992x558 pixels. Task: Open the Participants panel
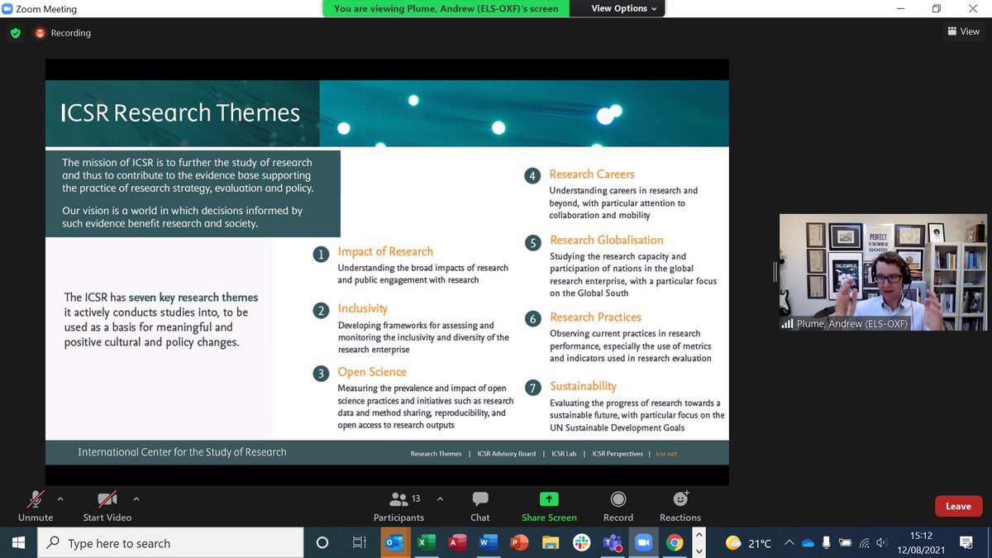coord(398,505)
